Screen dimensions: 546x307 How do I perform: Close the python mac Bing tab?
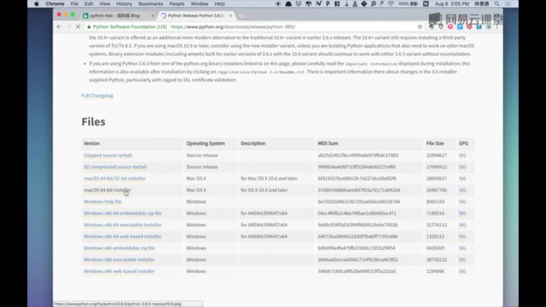[152, 15]
